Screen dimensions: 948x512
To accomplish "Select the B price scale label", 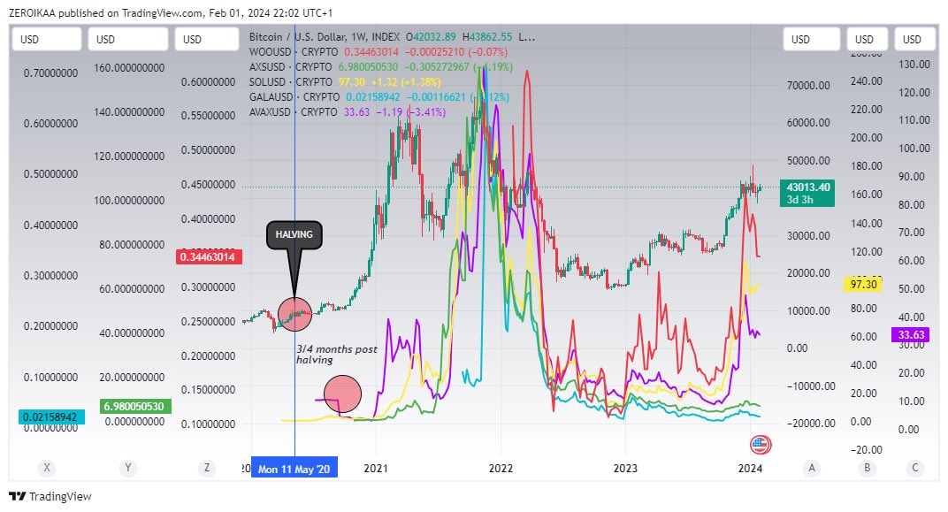I will [867, 467].
